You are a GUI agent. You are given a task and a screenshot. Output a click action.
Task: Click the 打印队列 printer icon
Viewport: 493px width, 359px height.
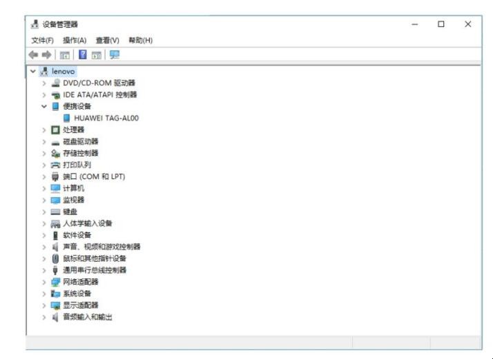coord(55,165)
